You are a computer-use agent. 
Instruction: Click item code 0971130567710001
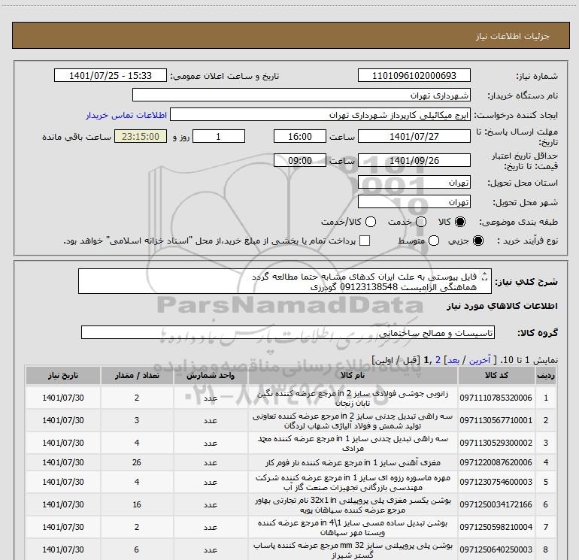pyautogui.click(x=496, y=420)
